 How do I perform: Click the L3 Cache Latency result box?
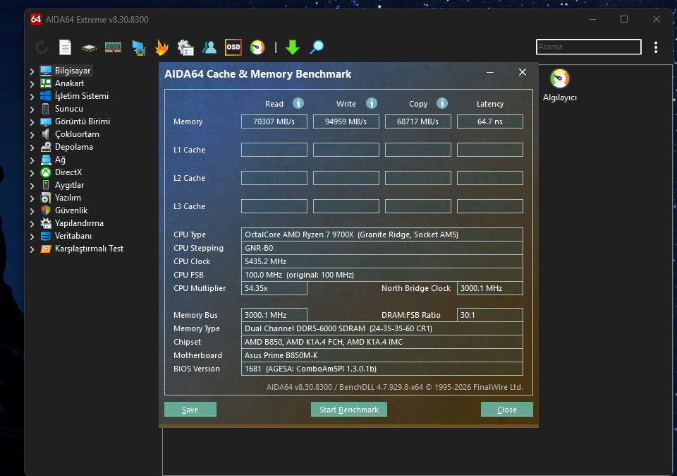490,206
